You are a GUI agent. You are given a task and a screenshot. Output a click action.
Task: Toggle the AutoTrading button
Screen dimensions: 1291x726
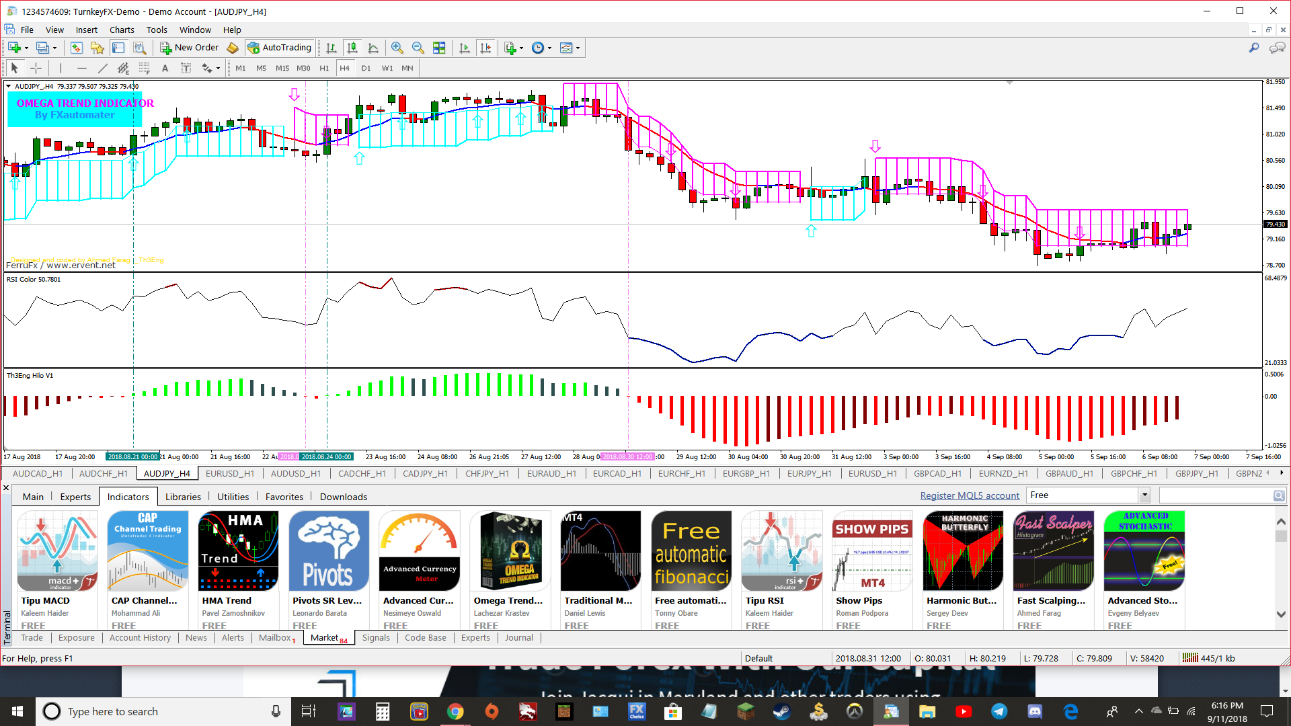(x=280, y=48)
